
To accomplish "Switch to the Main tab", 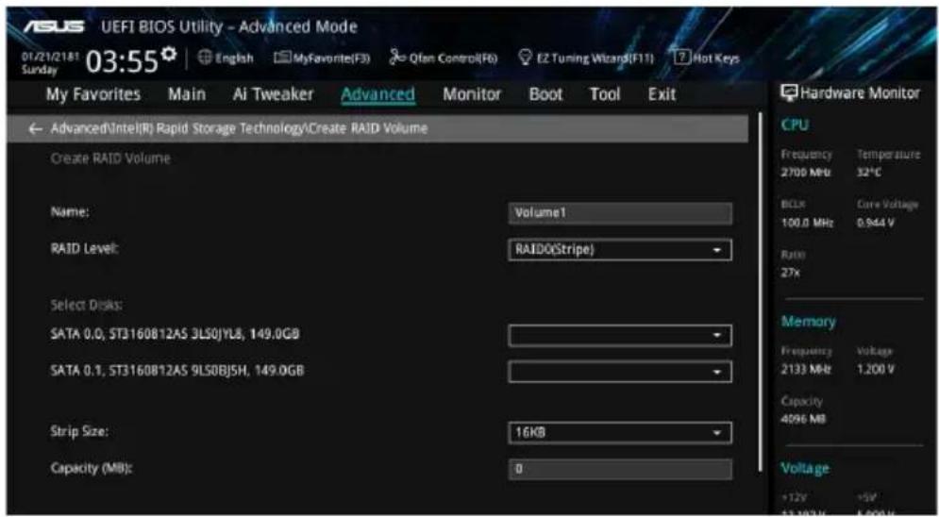I will (187, 94).
